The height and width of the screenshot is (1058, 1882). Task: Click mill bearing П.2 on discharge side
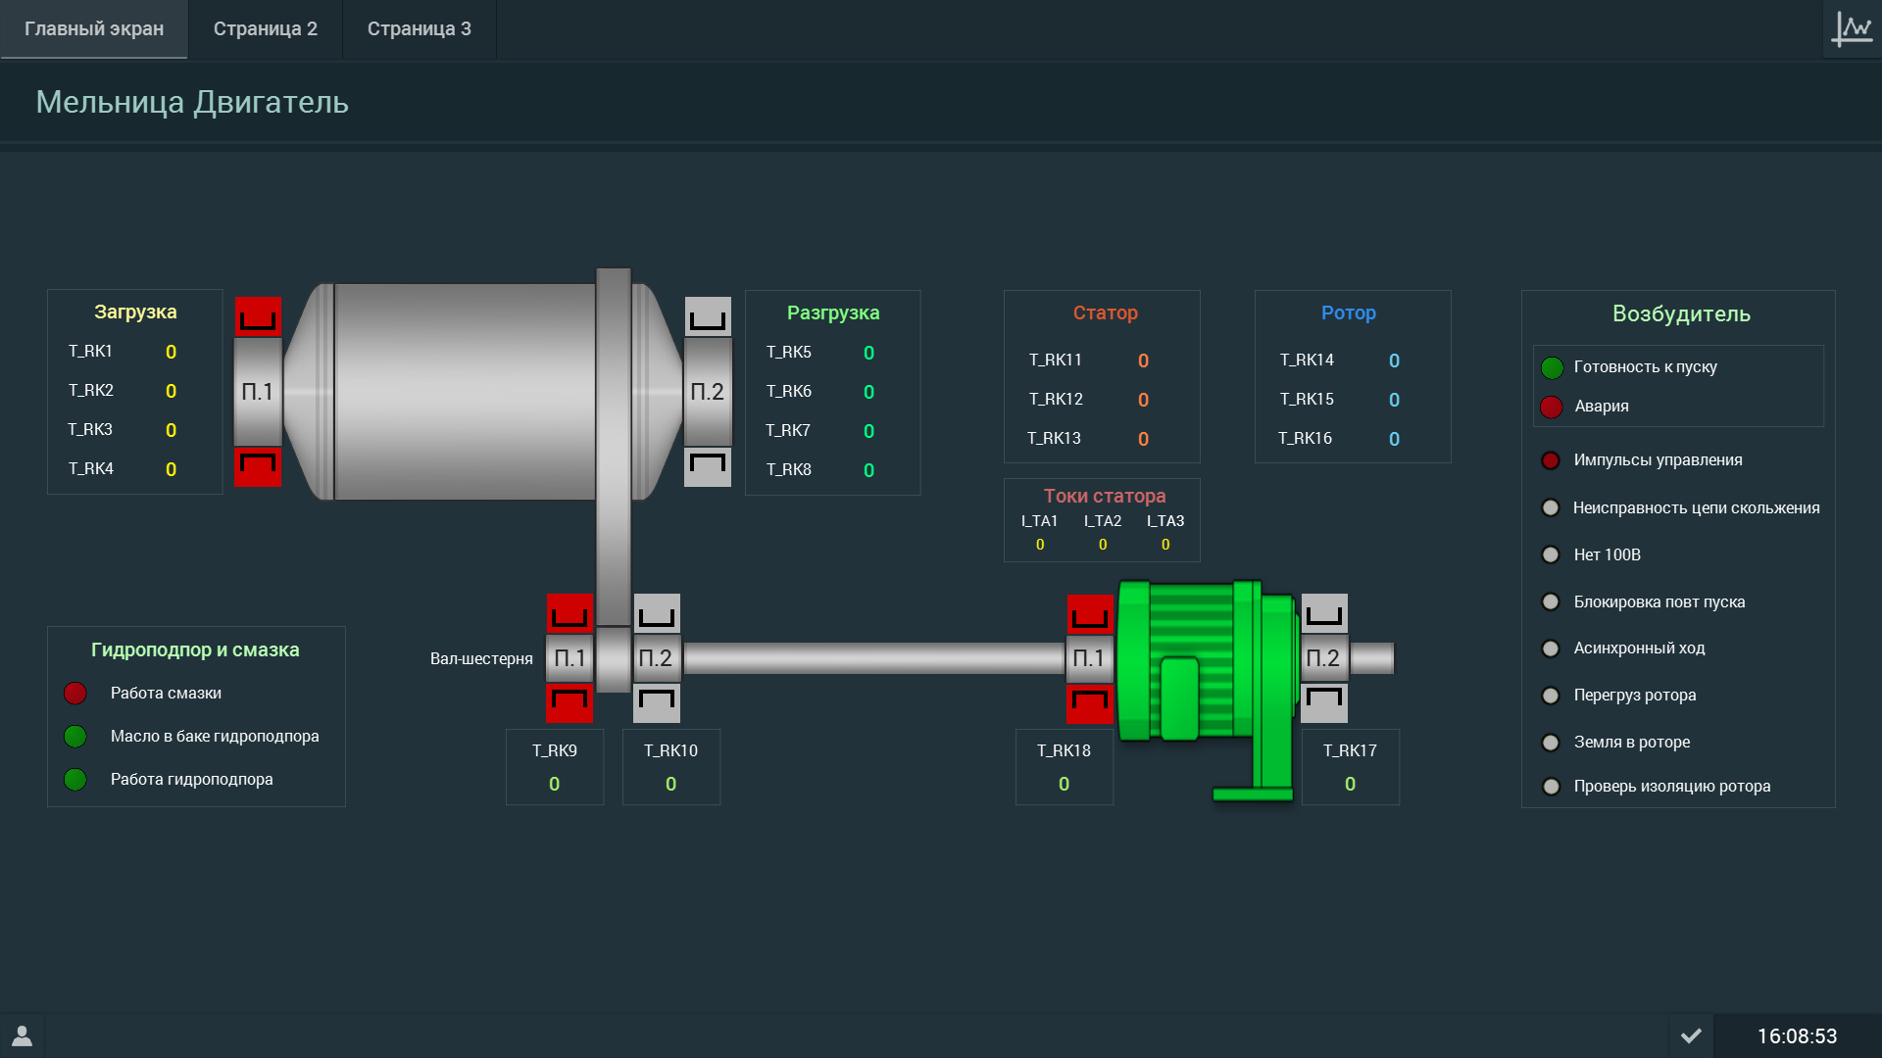pyautogui.click(x=708, y=392)
